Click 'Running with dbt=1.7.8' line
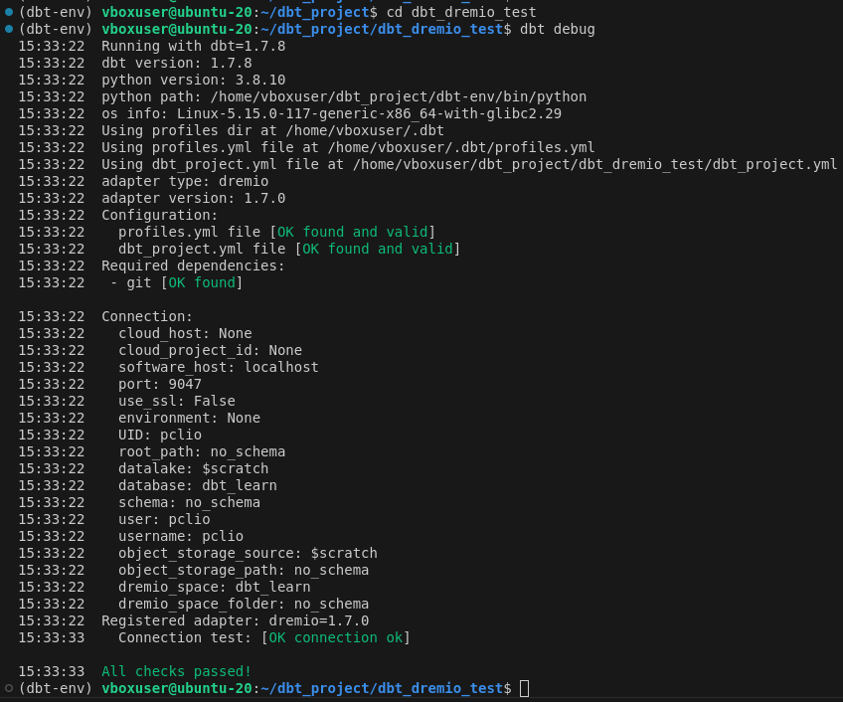 click(194, 47)
